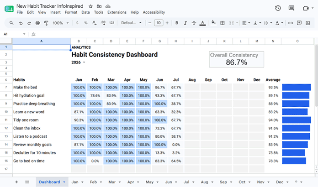Open version history clock icon
The height and width of the screenshot is (187, 318).
(x=278, y=8)
